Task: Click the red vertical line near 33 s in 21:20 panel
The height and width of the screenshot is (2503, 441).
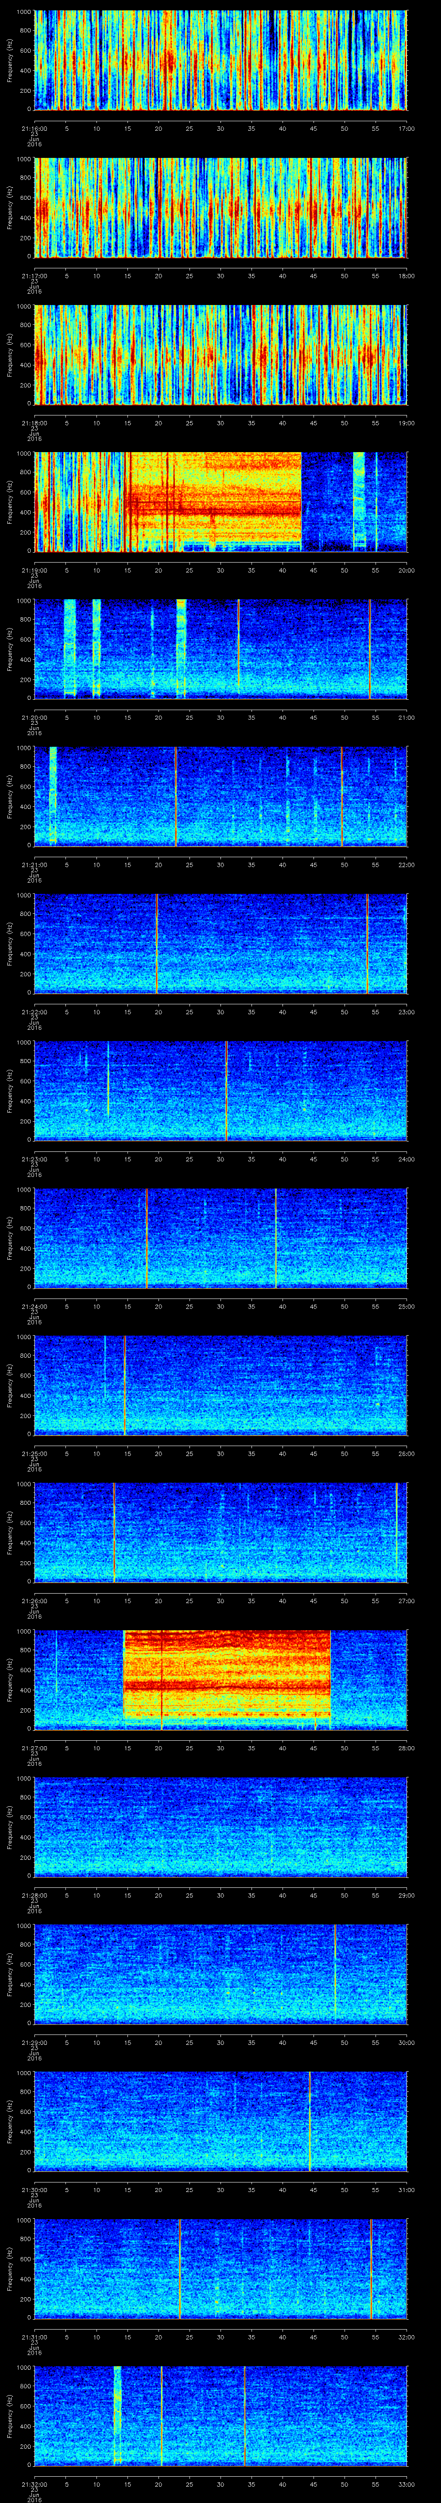Action: click(x=239, y=648)
